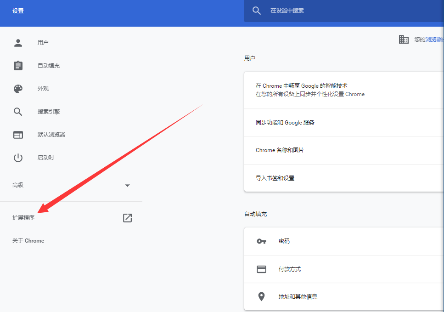The image size is (444, 312).
Task: Click the building organization icon
Action: pyautogui.click(x=404, y=39)
